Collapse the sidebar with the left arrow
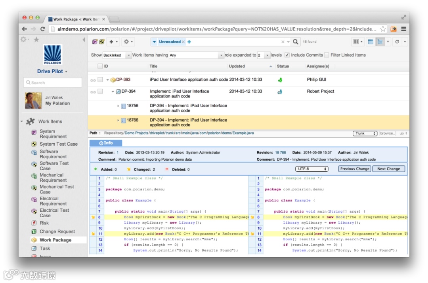The height and width of the screenshot is (283, 428). (x=84, y=40)
